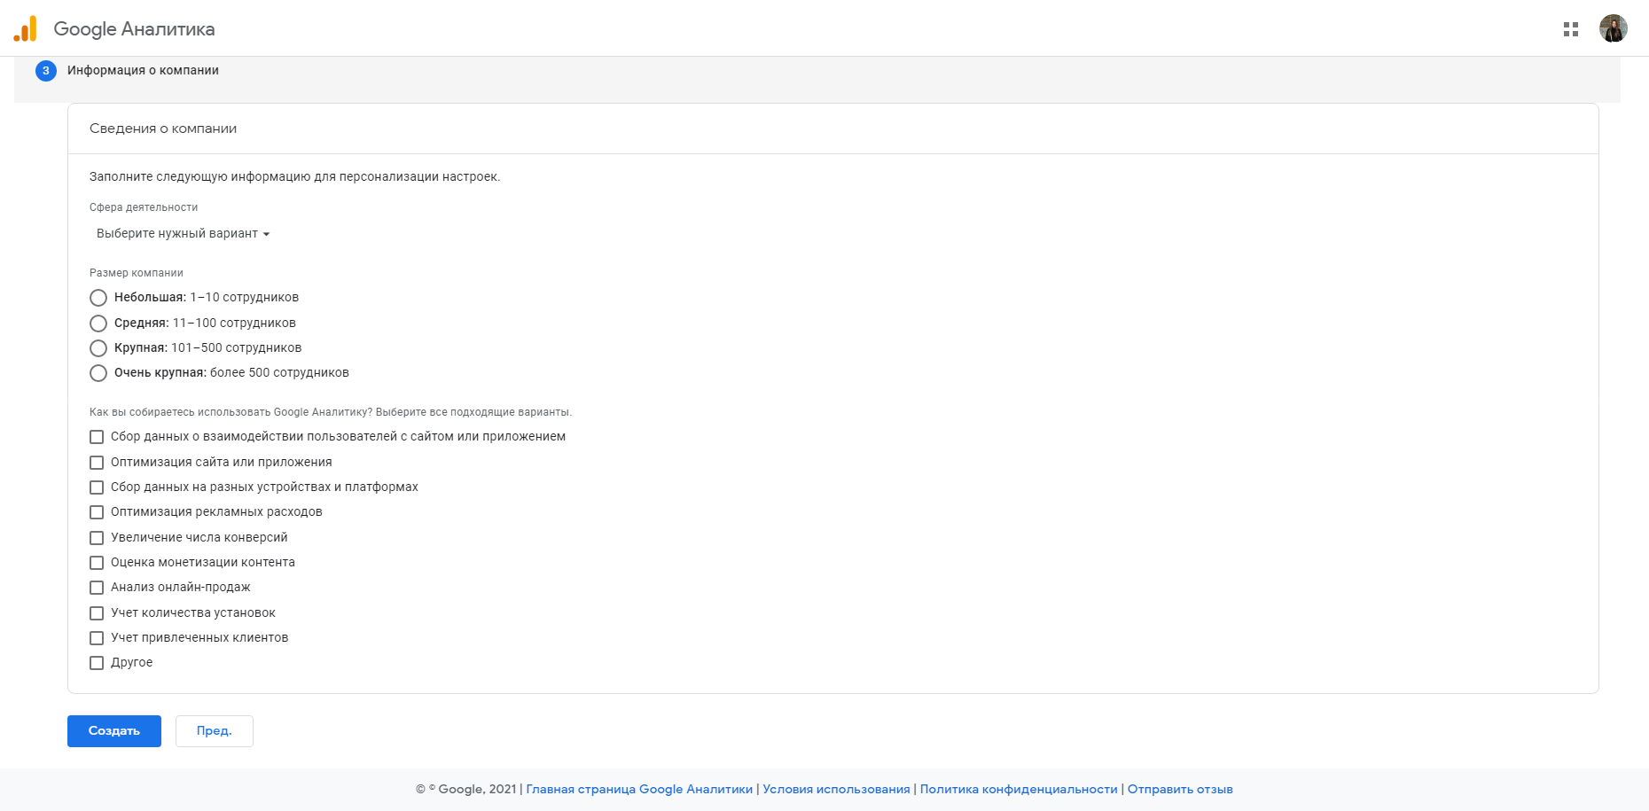Click Отправить отзыв link
1649x811 pixels.
click(1180, 789)
